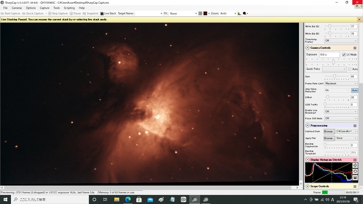Open the Options menu

(x=31, y=8)
